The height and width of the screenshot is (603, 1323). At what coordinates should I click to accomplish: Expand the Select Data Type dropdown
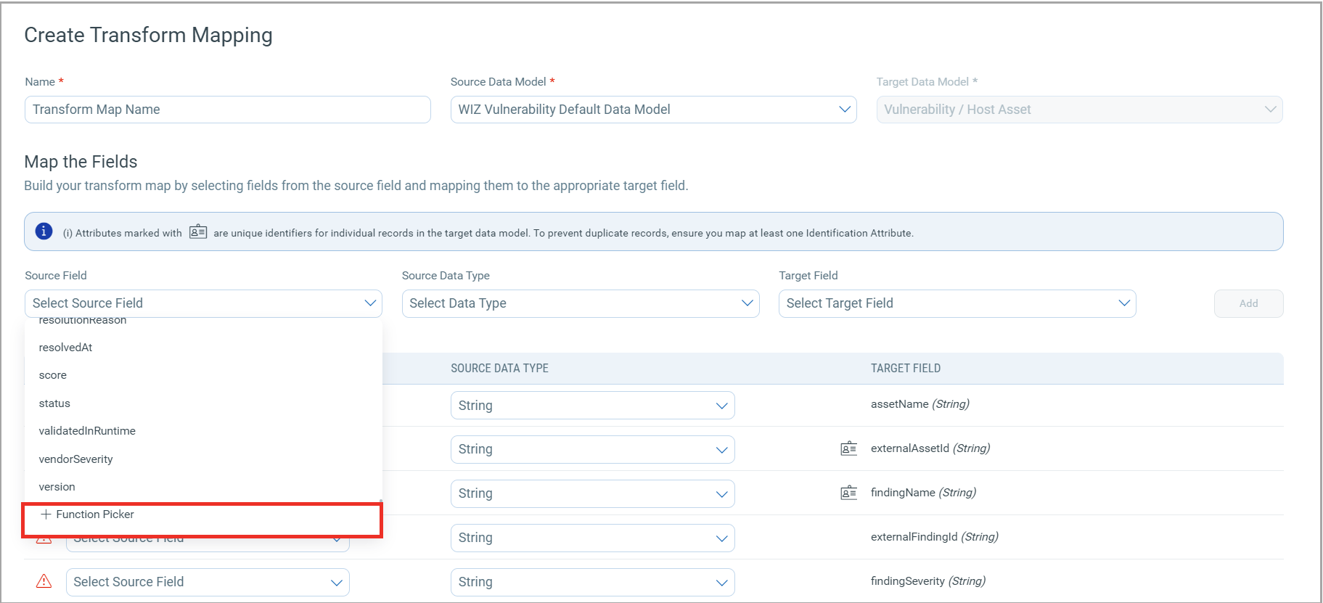coord(580,303)
